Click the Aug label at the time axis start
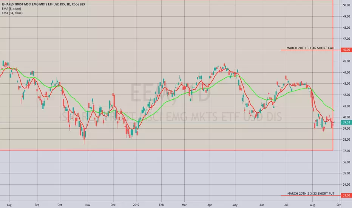The width and height of the screenshot is (352, 208). coord(9,205)
